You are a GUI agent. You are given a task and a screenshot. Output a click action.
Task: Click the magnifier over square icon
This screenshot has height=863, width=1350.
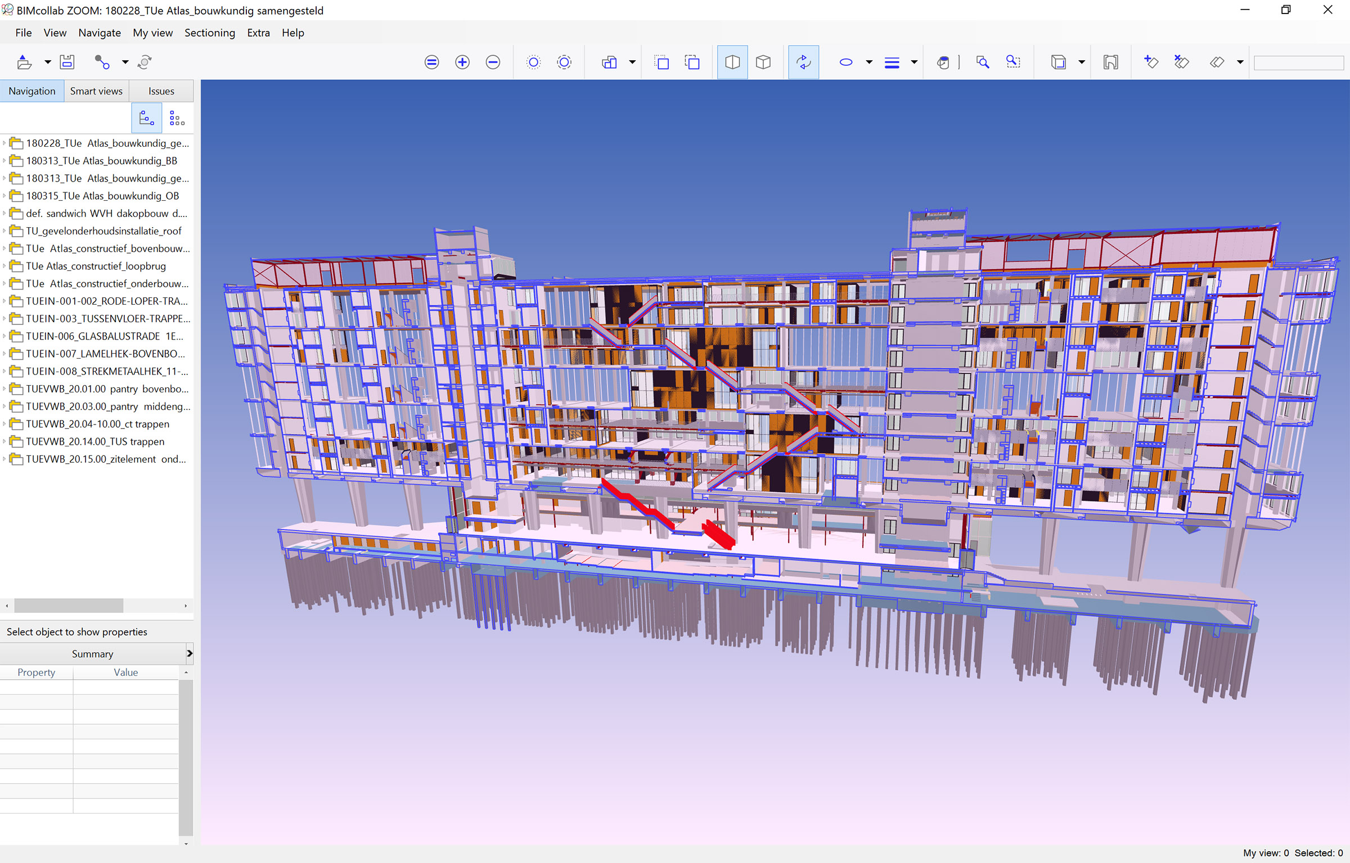click(x=983, y=62)
